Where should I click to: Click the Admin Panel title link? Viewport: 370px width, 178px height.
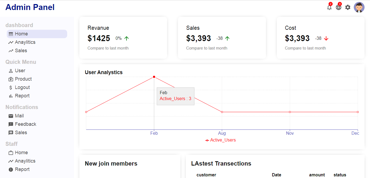30,7
